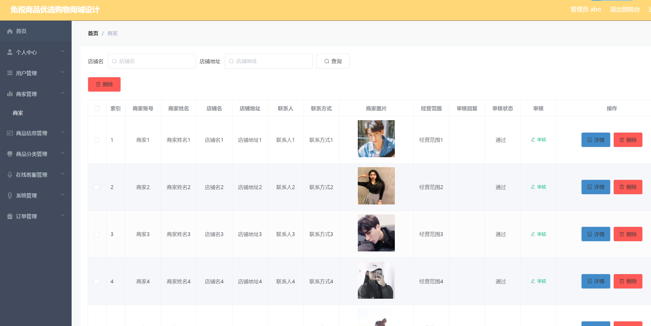The width and height of the screenshot is (651, 326).
Task: Open the 商家 submenu item
Action: click(18, 113)
